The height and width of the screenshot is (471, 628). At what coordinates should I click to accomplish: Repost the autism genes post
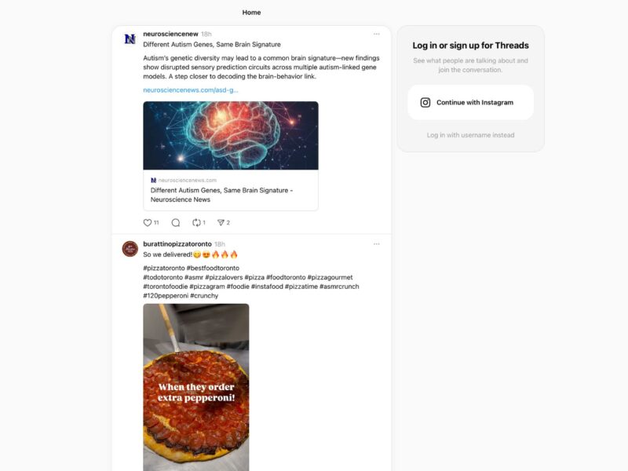(x=196, y=223)
